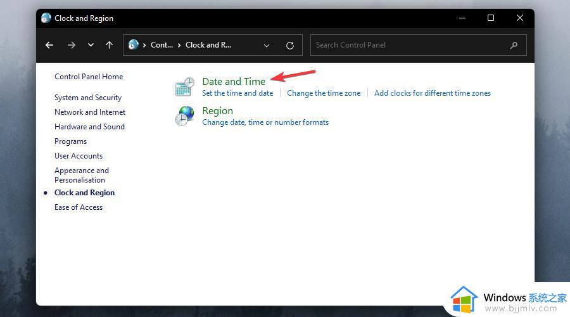Image resolution: width=570 pixels, height=317 pixels.
Task: Open the Date and Time heading
Action: [234, 82]
